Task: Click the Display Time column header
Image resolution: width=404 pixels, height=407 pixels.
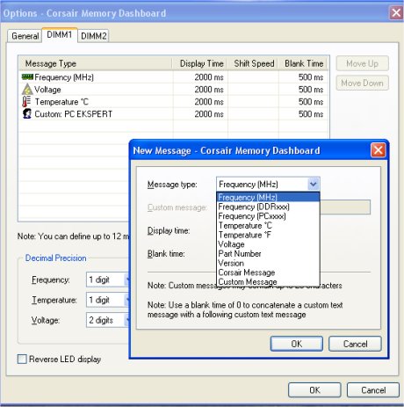Action: 200,63
